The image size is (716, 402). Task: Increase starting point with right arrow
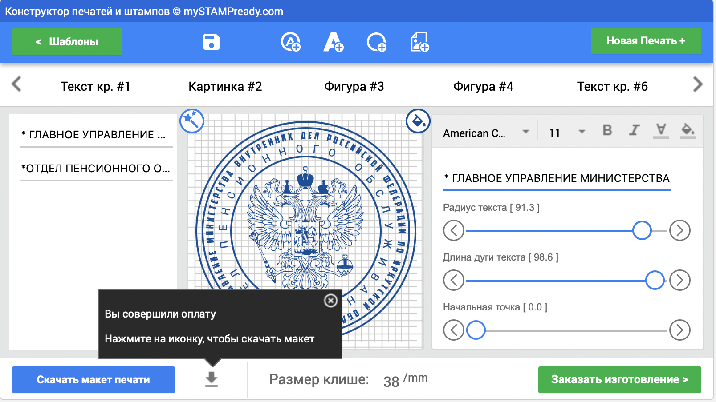point(680,330)
